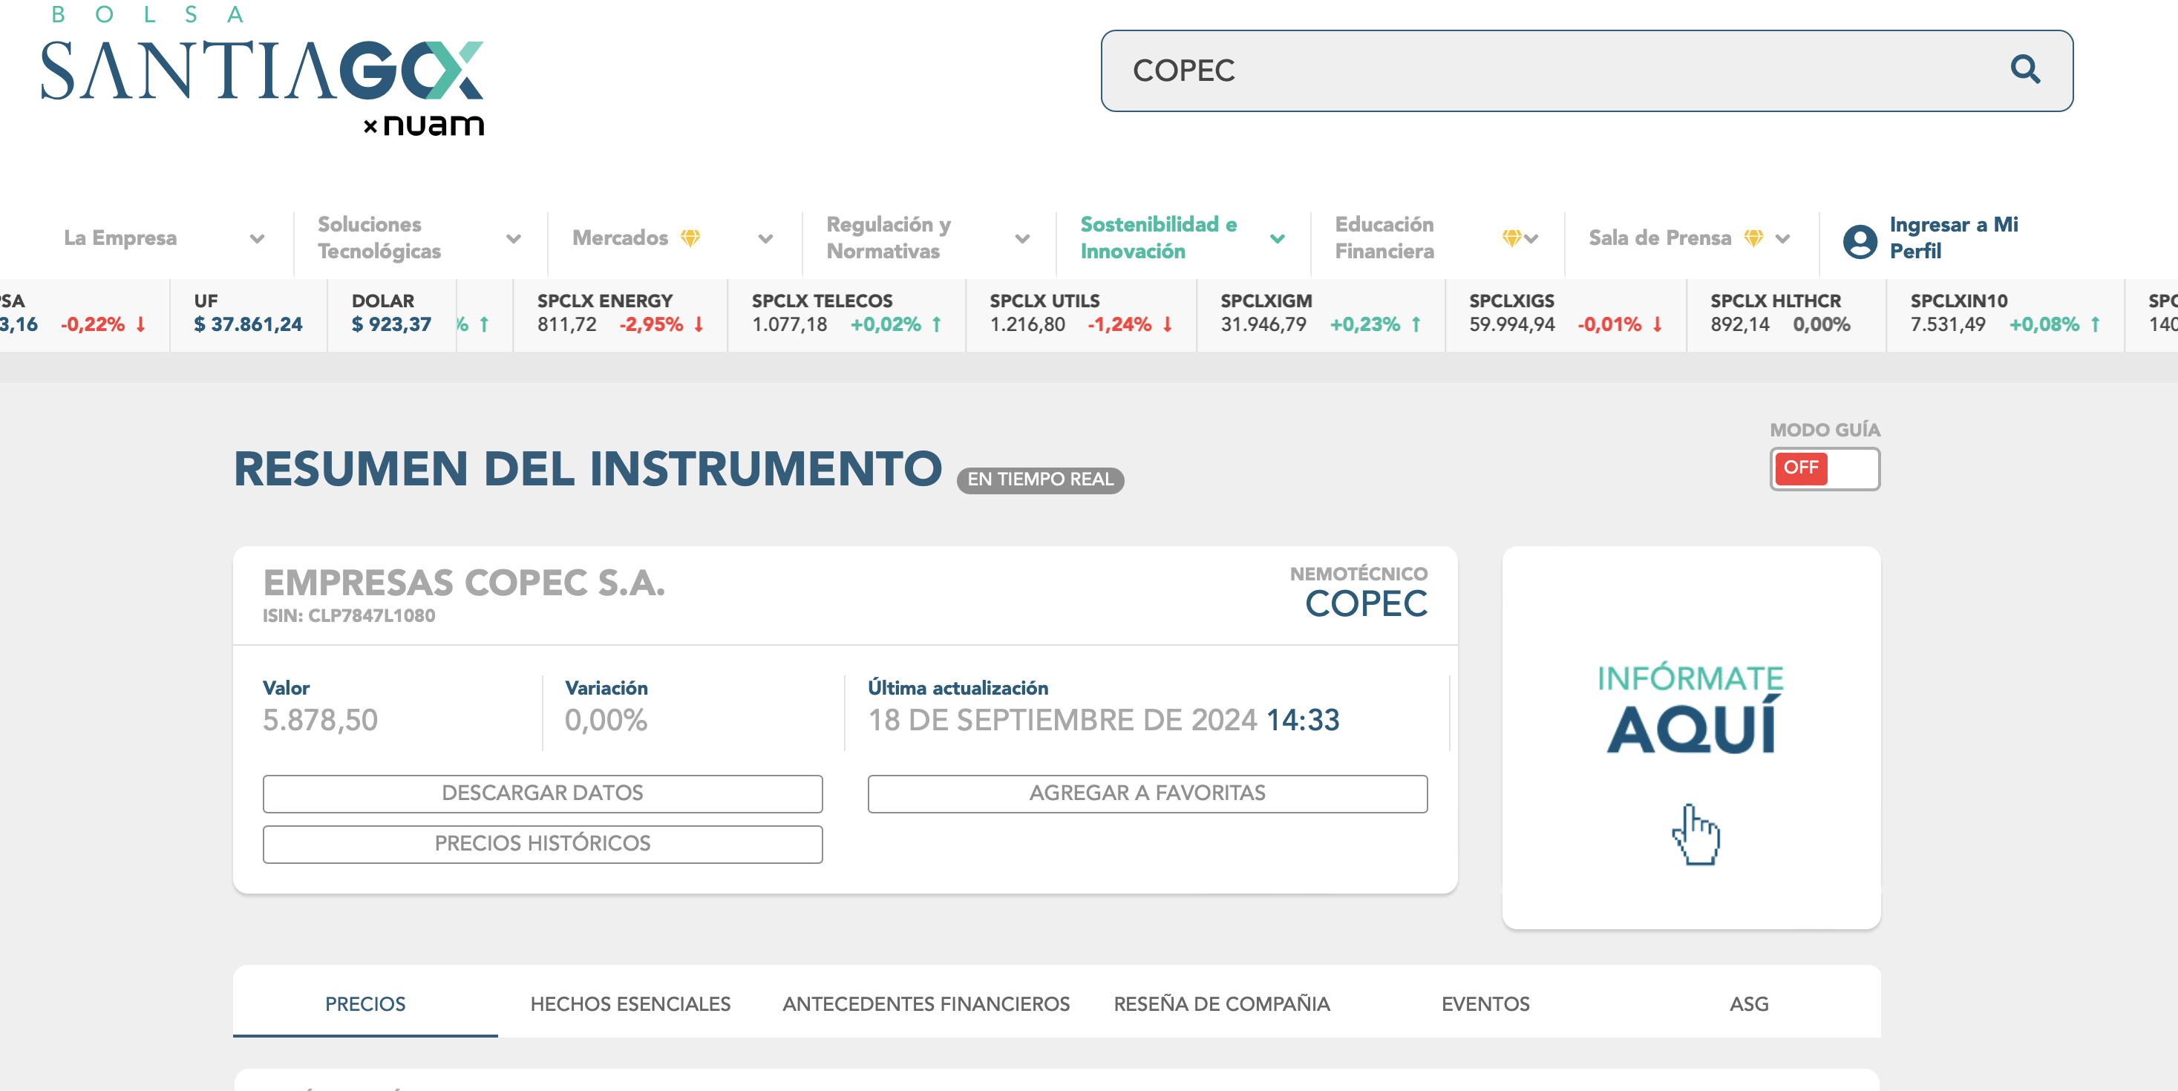This screenshot has height=1091, width=2178.
Task: Click the green up arrow for SPCLXIN10
Action: click(2096, 324)
